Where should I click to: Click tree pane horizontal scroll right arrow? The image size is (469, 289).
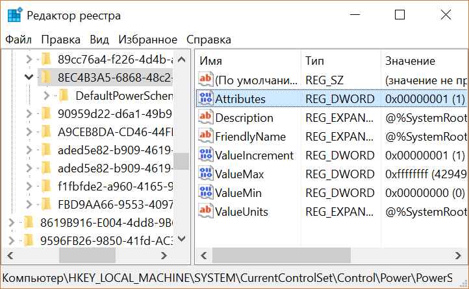click(164, 255)
